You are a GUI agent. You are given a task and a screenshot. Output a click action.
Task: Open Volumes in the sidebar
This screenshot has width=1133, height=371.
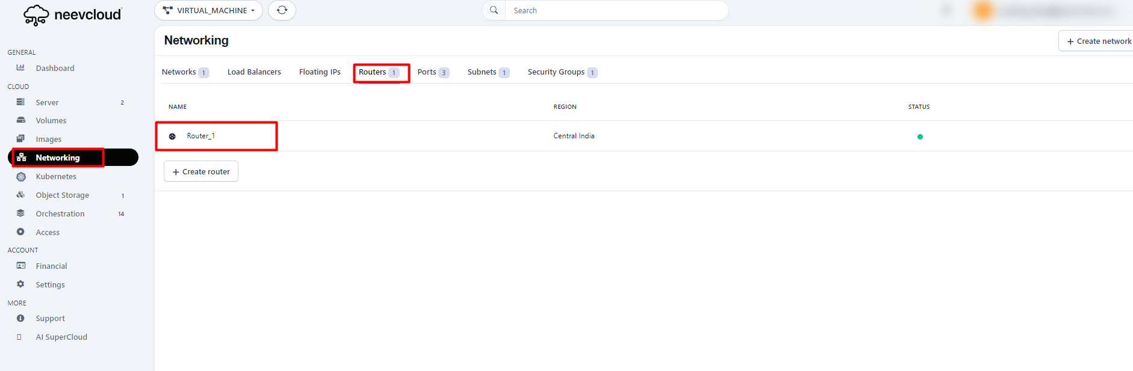[x=51, y=121]
